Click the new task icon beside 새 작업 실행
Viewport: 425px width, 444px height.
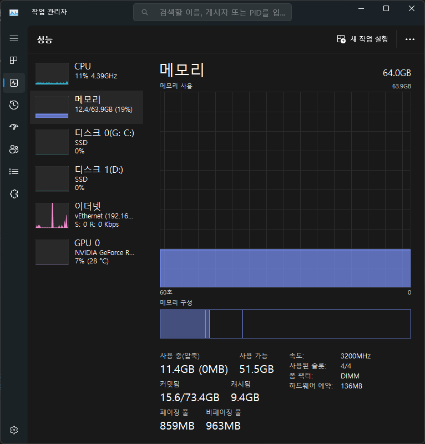pyautogui.click(x=341, y=39)
